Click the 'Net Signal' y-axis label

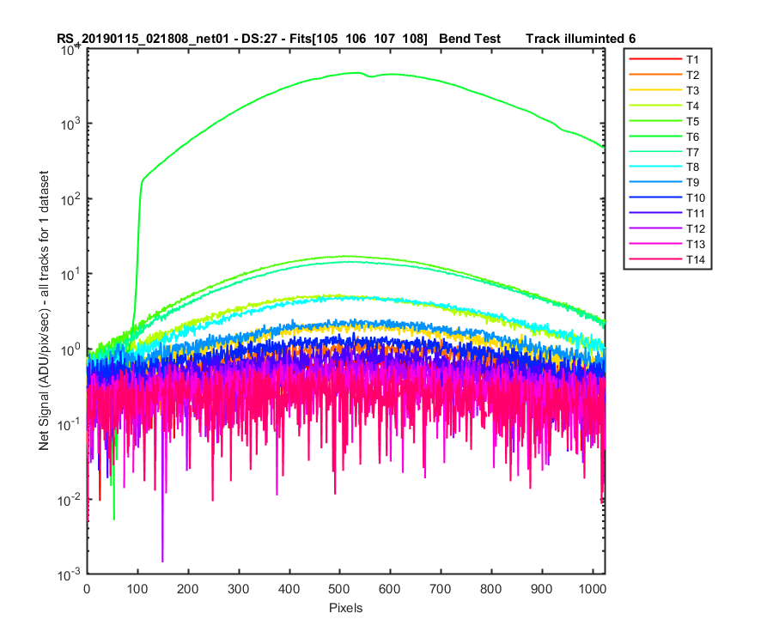(x=44, y=311)
